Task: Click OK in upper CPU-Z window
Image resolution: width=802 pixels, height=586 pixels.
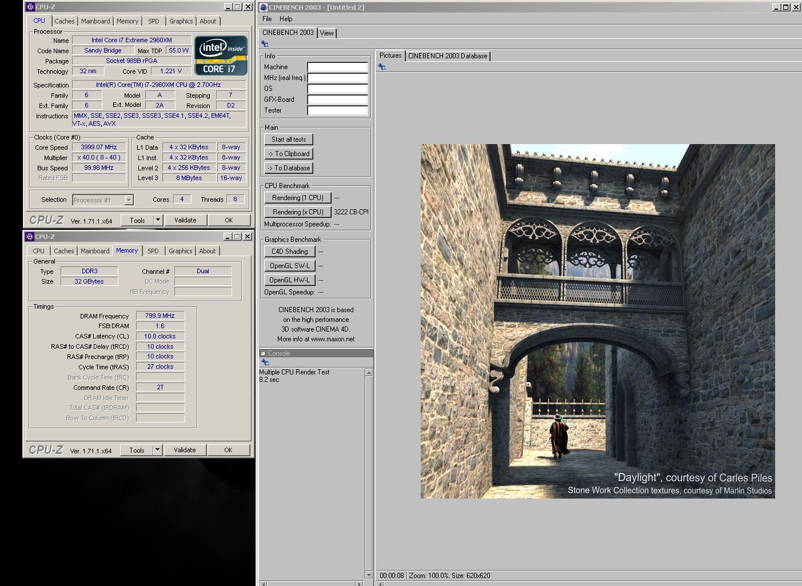Action: [229, 220]
